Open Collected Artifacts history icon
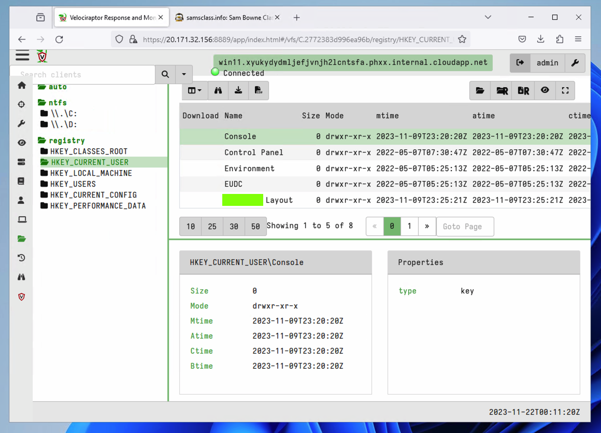The height and width of the screenshot is (433, 601). click(22, 258)
